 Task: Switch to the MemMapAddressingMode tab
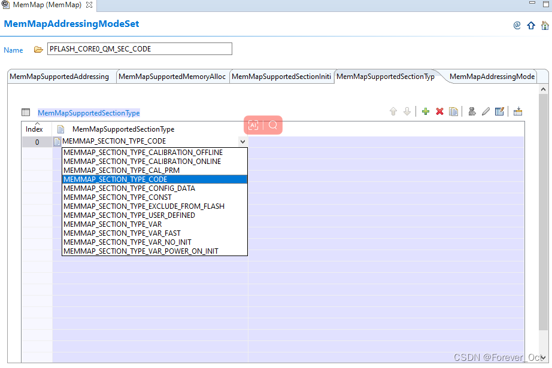[492, 77]
